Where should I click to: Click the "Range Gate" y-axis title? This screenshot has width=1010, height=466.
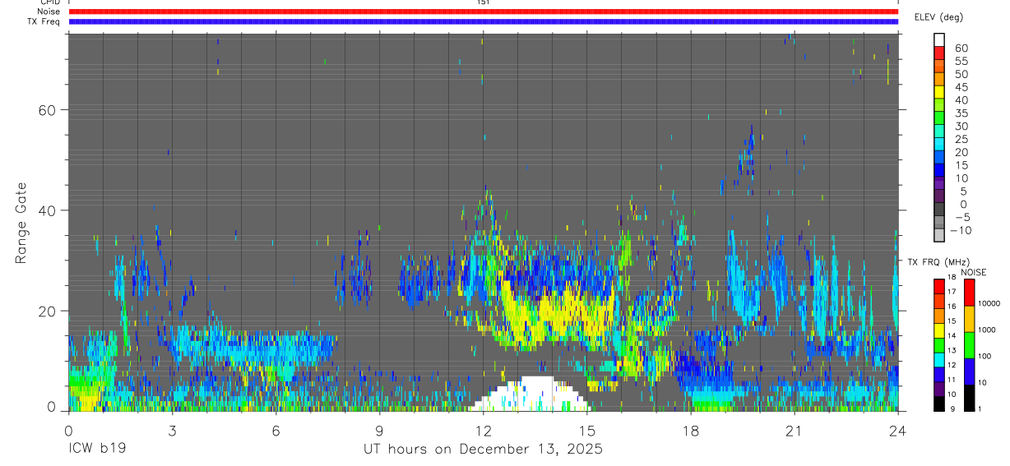click(x=22, y=223)
